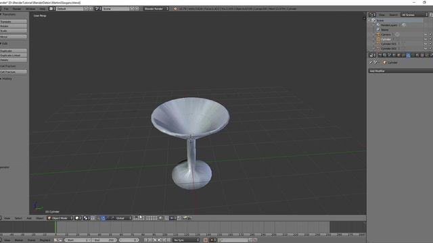Open the Window menu

pyautogui.click(x=30, y=9)
